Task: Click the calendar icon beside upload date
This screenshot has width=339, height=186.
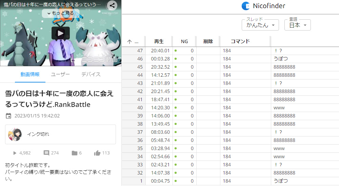Action: point(8,116)
